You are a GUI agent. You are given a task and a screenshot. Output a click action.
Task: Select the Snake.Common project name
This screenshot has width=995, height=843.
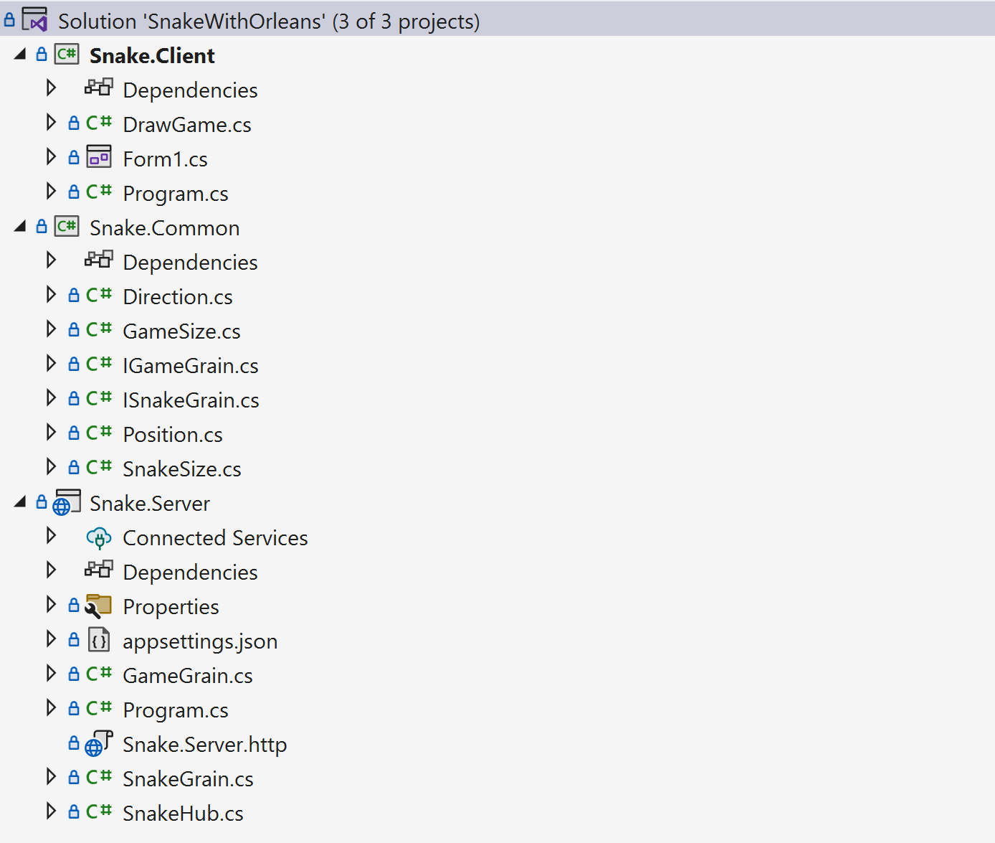(165, 228)
